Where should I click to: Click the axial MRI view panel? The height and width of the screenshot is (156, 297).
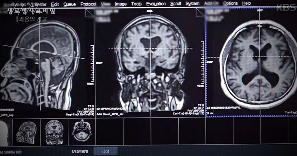(x=252, y=62)
